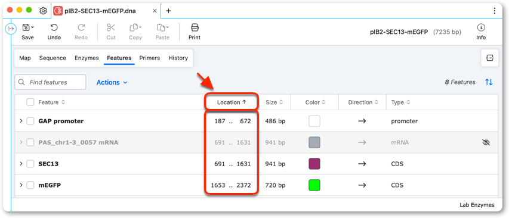Screen dimensions: 509x218
Task: Click the white color swatch of GAP promoter
Action: click(314, 121)
